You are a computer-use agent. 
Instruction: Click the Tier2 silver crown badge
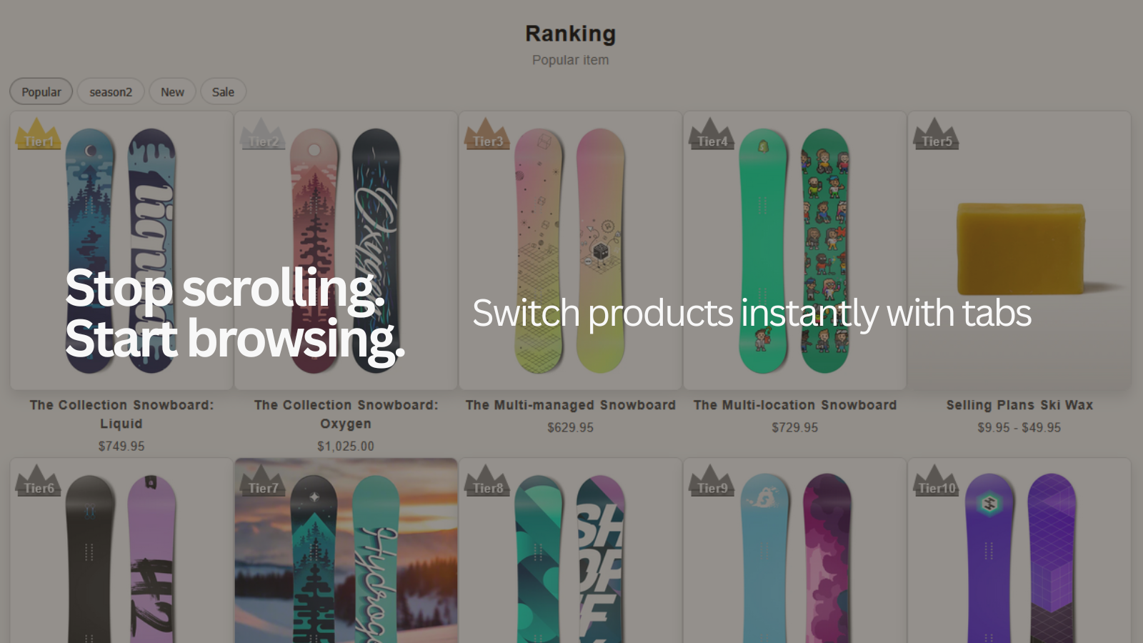262,139
